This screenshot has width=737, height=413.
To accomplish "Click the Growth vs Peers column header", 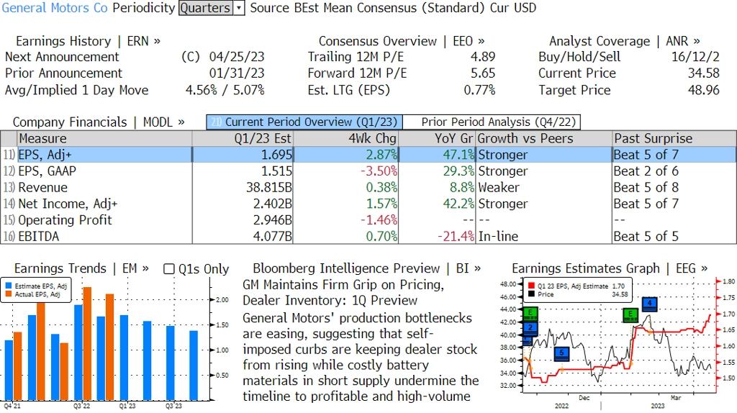I will pyautogui.click(x=544, y=139).
